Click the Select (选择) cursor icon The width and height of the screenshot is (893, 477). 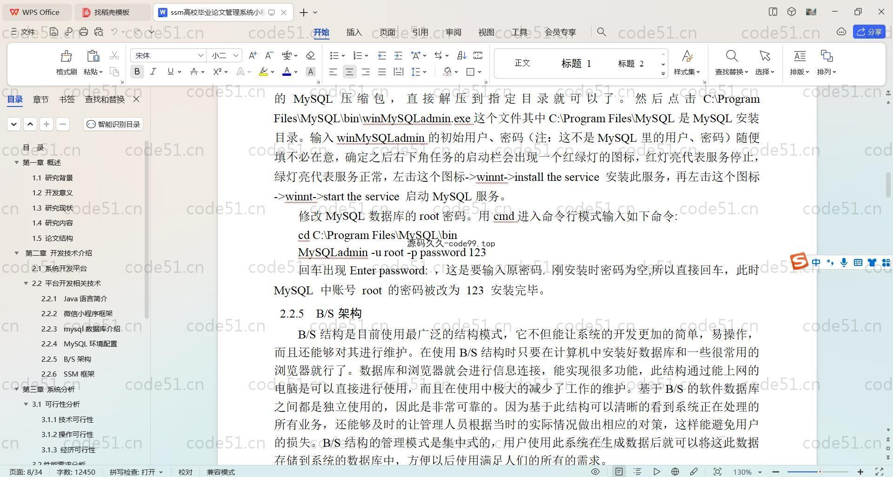coord(765,56)
